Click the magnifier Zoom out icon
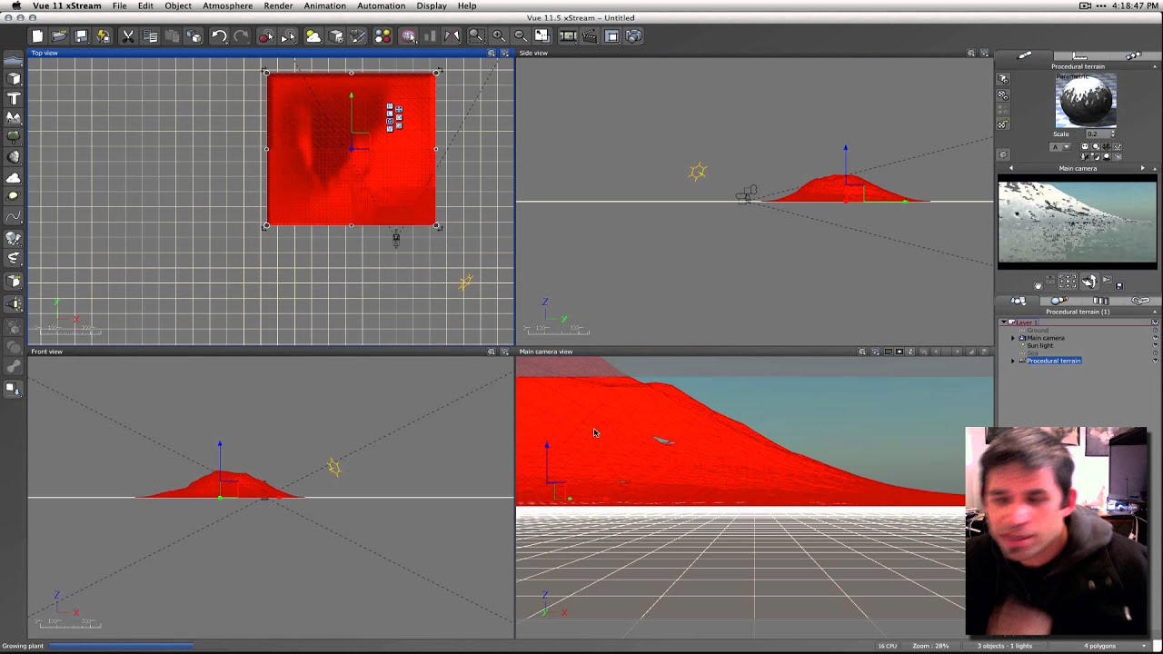This screenshot has height=654, width=1163. coord(521,36)
